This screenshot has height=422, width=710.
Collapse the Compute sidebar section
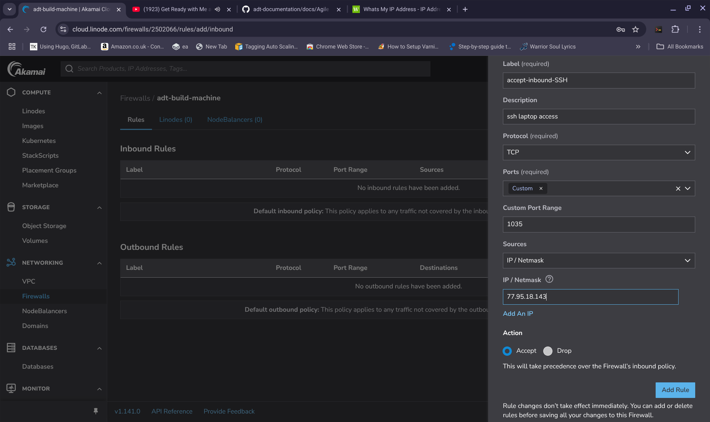(99, 93)
